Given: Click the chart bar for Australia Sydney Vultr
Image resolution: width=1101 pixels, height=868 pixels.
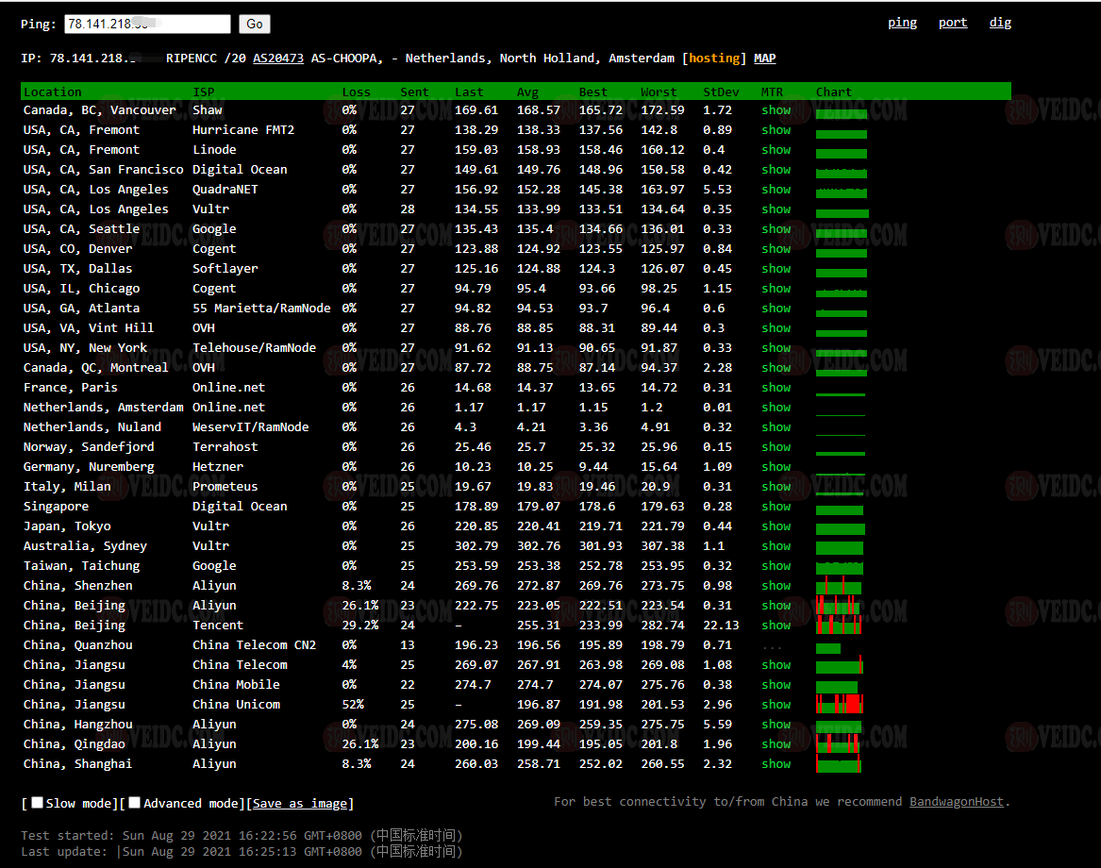Looking at the screenshot, I should click(839, 547).
